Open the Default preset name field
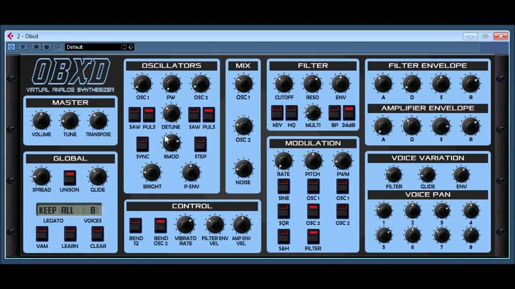Viewport: 515px width, 289px height. pos(93,47)
